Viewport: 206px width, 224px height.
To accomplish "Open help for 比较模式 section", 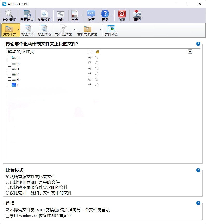I will [x=198, y=170].
